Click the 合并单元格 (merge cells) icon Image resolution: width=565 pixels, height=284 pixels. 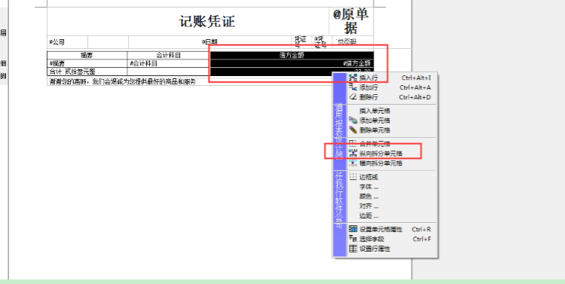(353, 143)
